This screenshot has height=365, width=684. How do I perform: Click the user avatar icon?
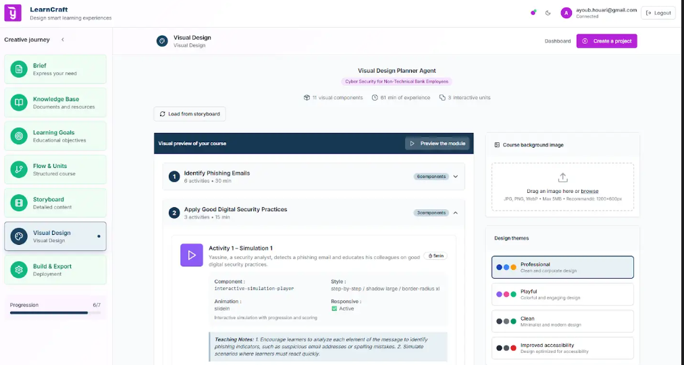point(566,13)
